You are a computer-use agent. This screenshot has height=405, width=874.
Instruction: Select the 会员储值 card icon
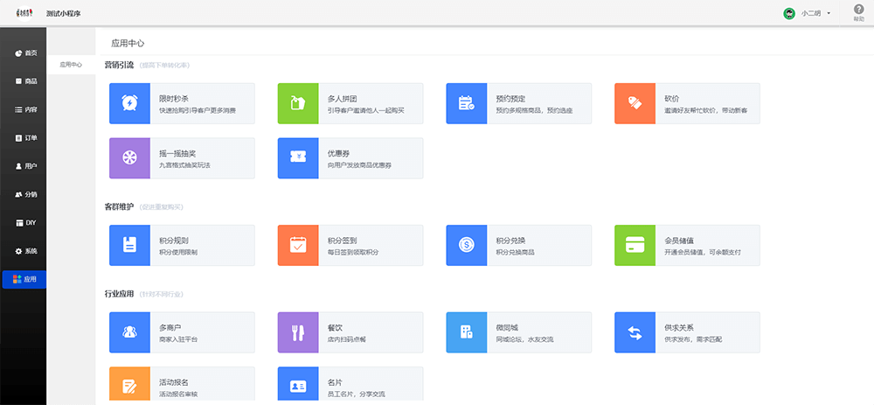coord(635,245)
